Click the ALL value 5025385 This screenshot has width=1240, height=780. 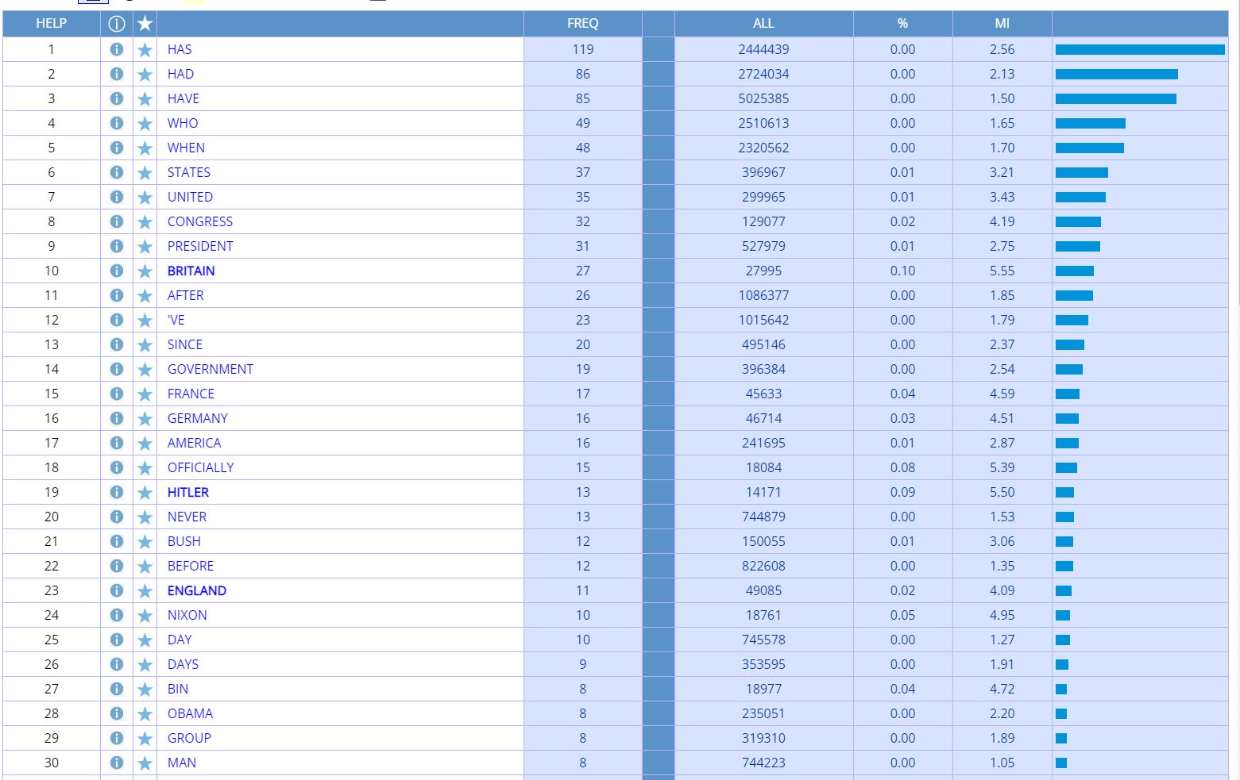coord(763,98)
